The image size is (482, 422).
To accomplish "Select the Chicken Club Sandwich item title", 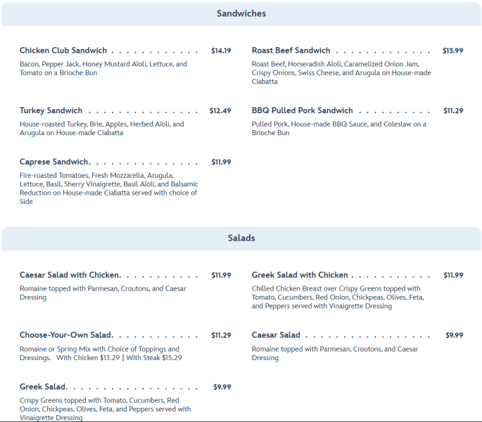I will coord(63,51).
